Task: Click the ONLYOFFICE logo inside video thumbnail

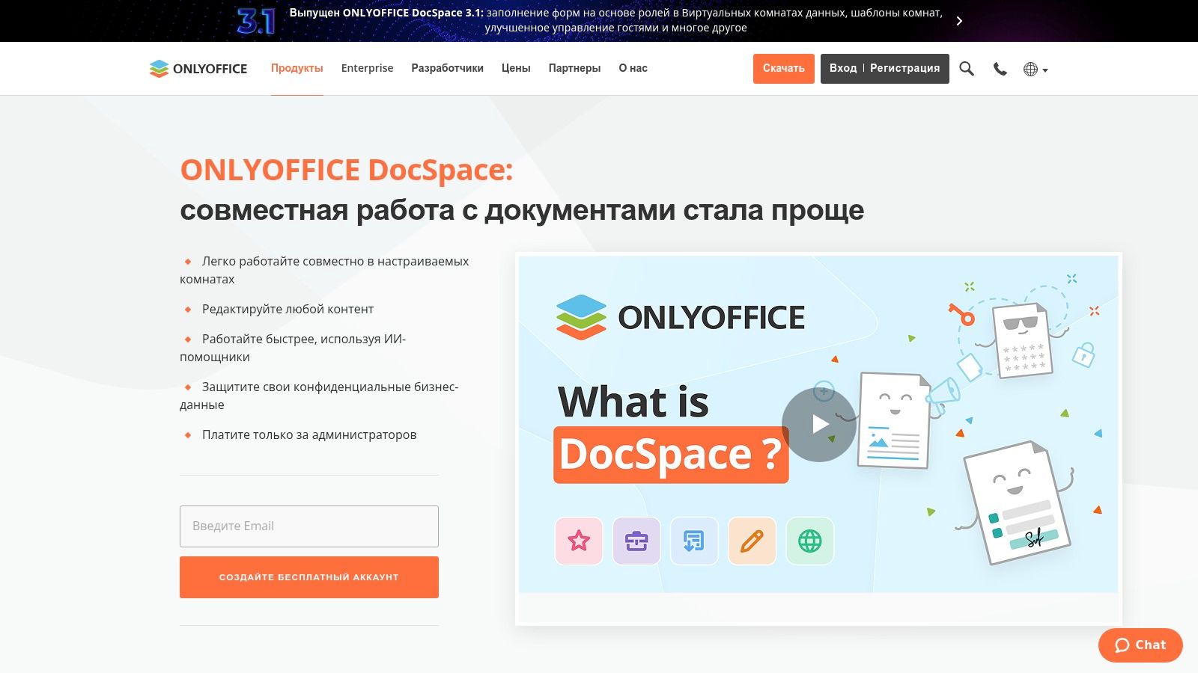Action: pyautogui.click(x=680, y=317)
